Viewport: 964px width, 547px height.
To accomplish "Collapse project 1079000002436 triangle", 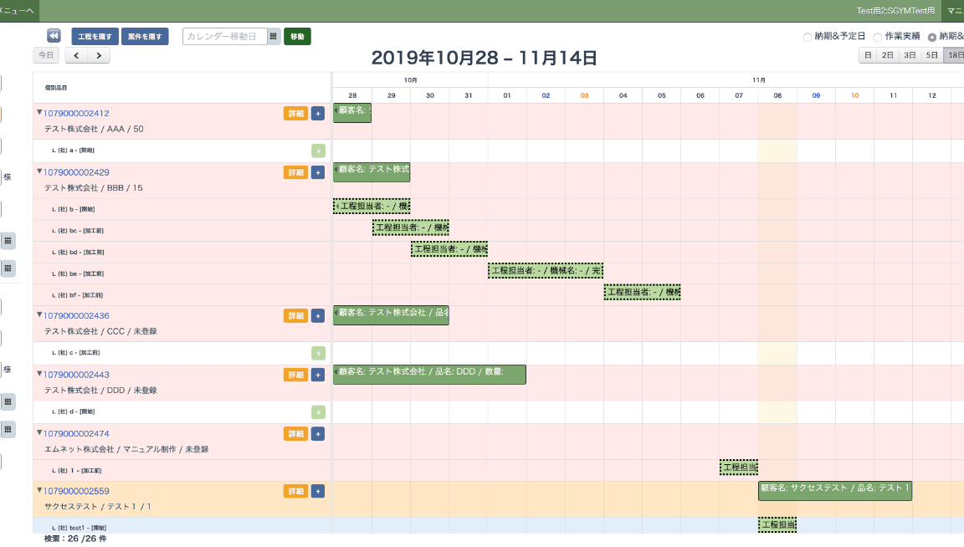I will click(x=38, y=315).
